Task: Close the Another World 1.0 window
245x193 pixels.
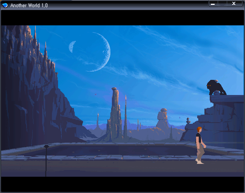Action: [x=234, y=4]
